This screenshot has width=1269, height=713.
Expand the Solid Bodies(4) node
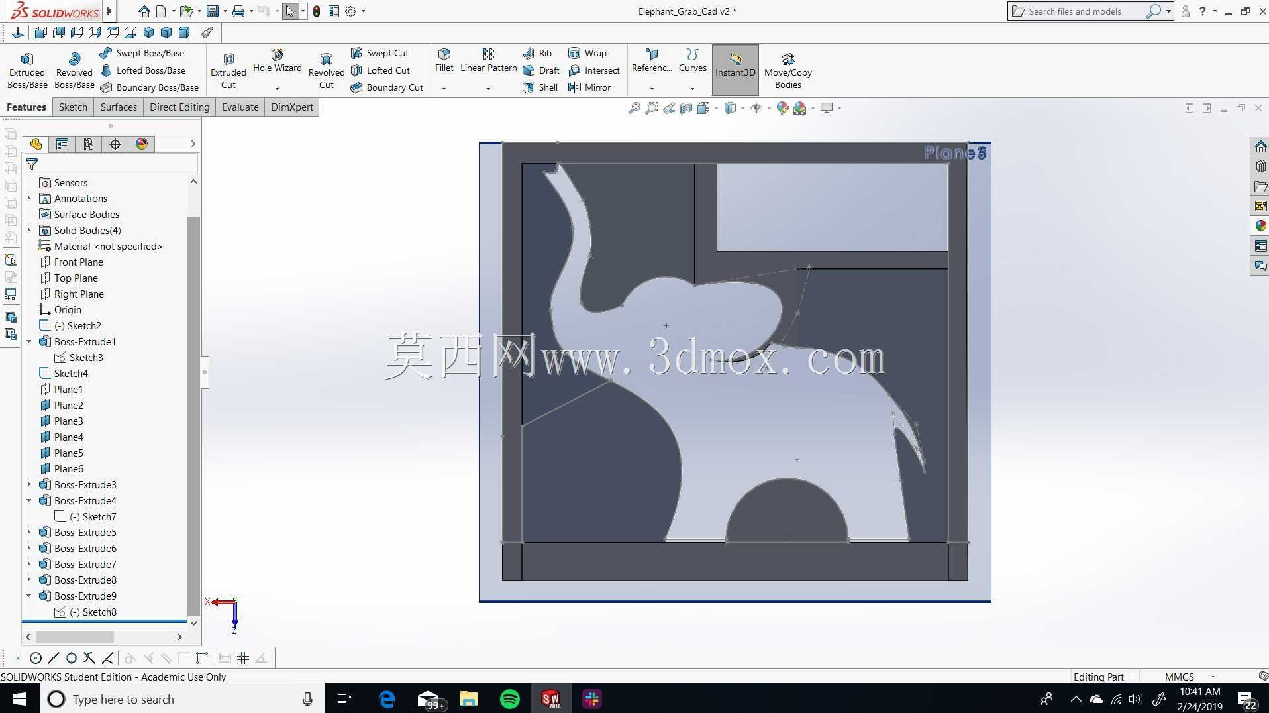tap(29, 230)
